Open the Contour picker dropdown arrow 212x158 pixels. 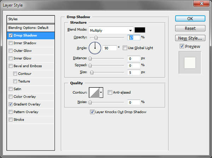click(x=101, y=93)
